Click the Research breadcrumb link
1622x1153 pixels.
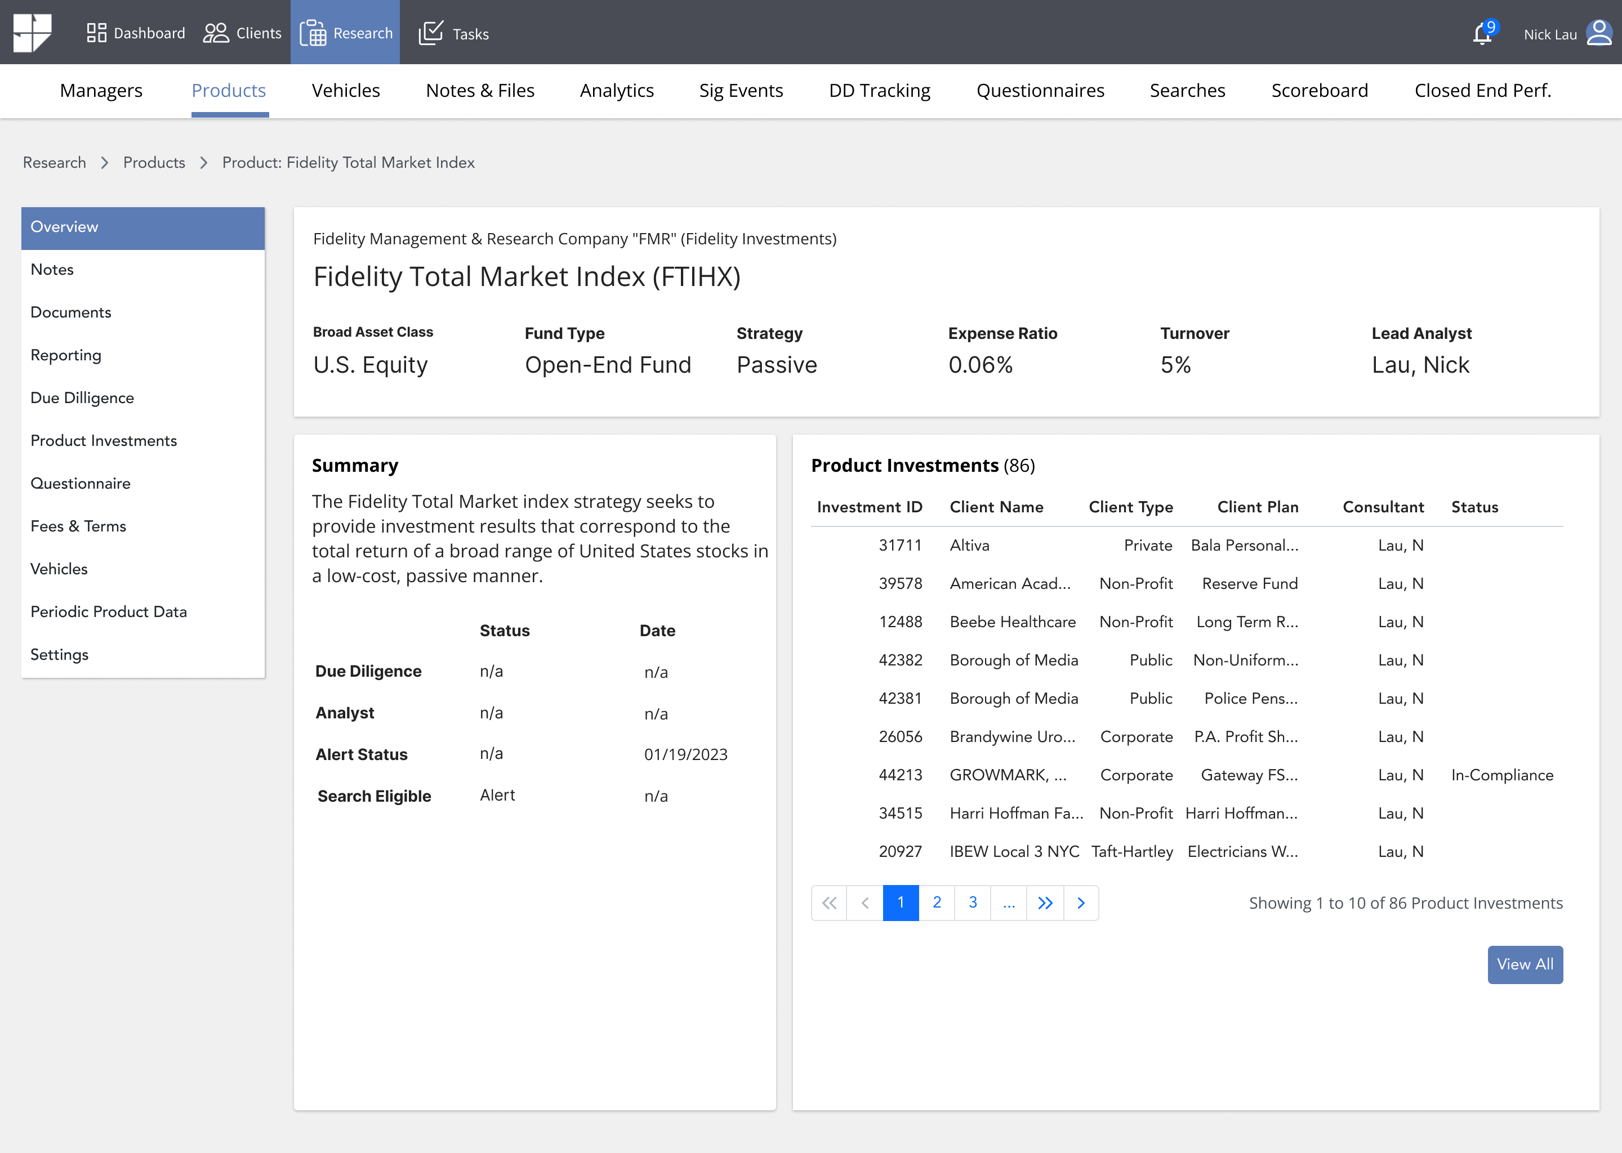[x=54, y=163]
